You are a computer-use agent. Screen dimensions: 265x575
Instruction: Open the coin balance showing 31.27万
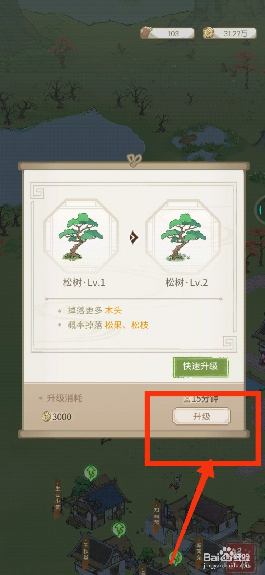[230, 33]
